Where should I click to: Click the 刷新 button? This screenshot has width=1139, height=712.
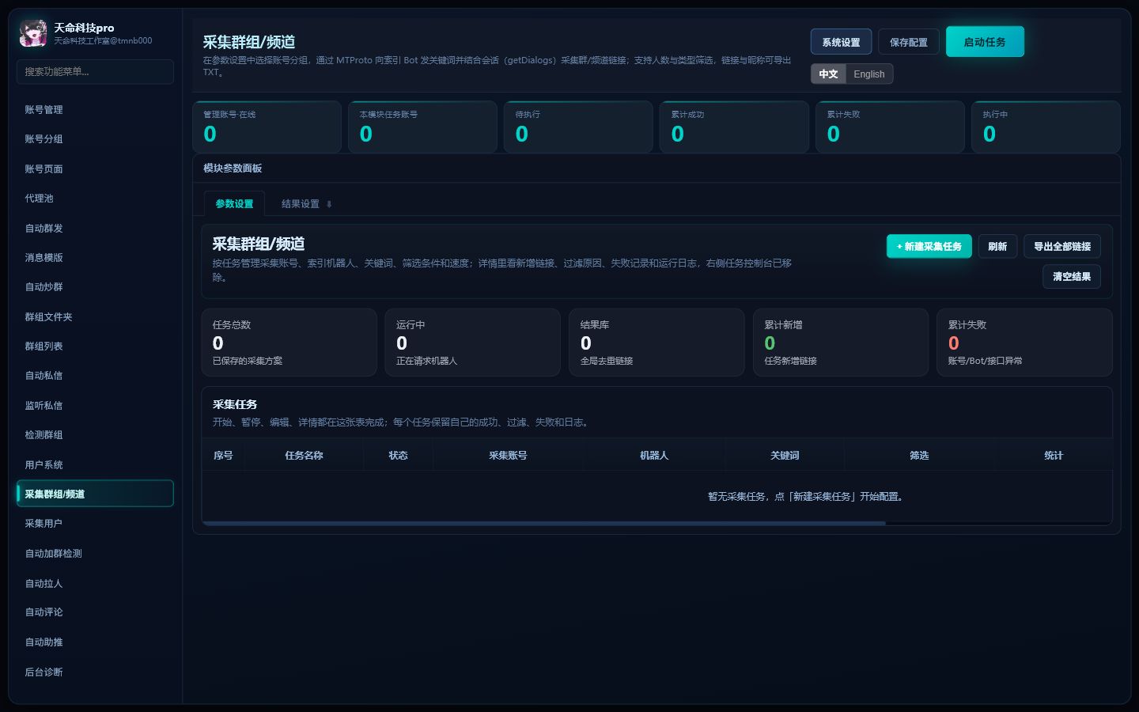[x=997, y=246]
